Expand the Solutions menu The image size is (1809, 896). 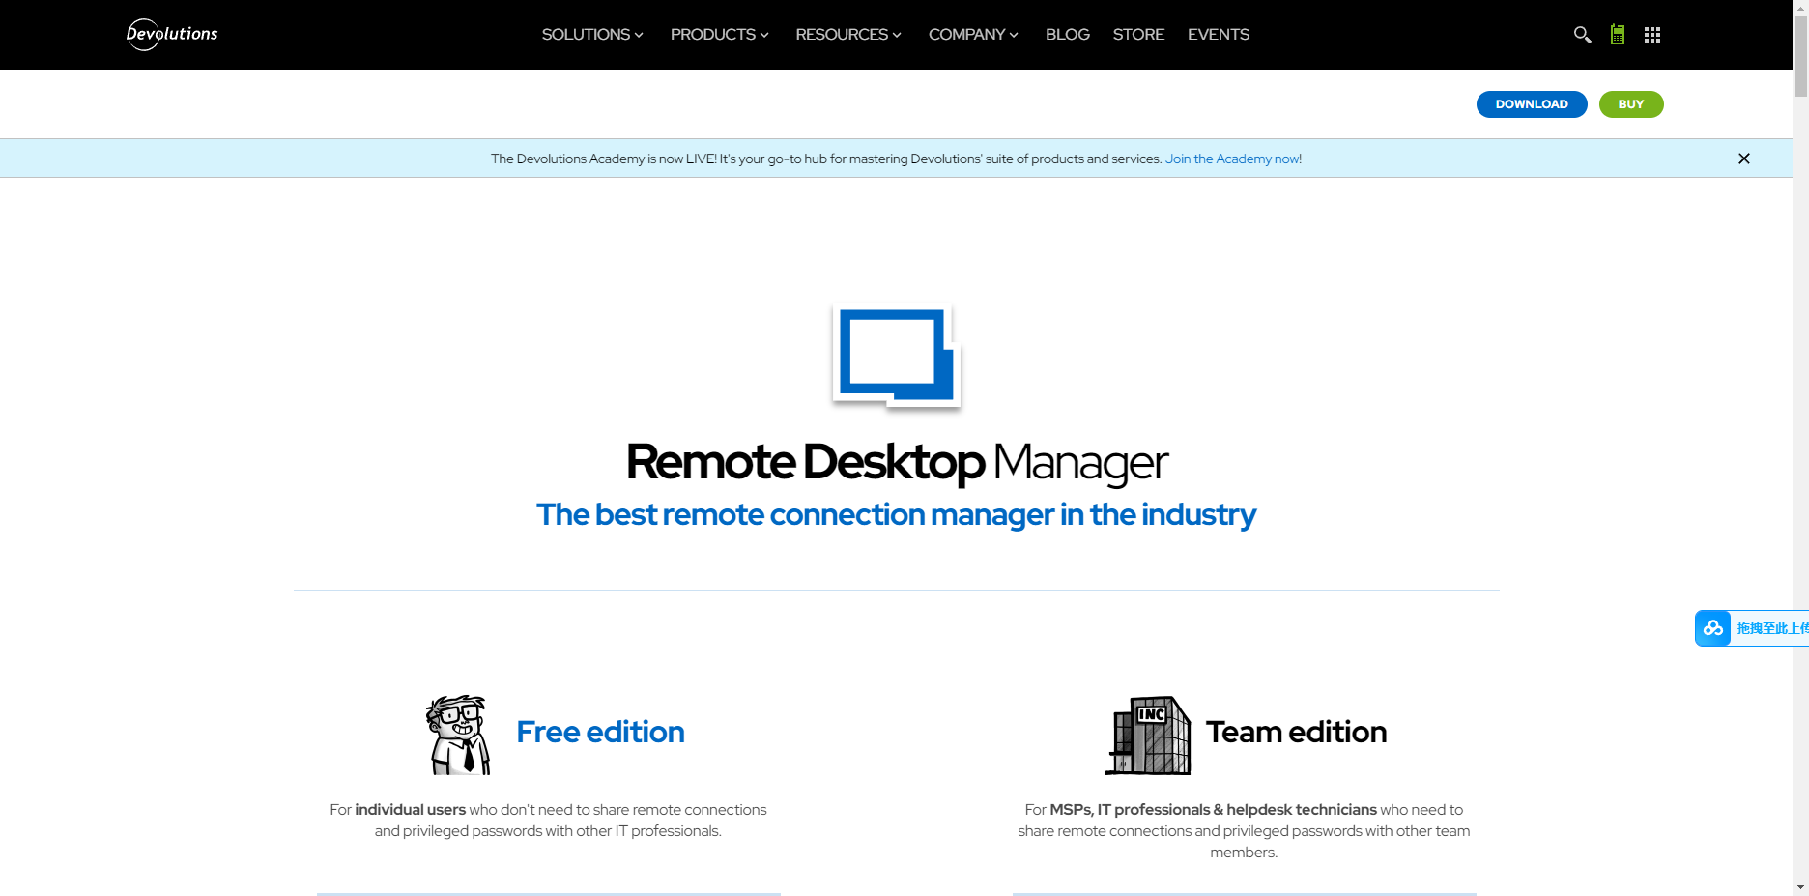point(592,35)
